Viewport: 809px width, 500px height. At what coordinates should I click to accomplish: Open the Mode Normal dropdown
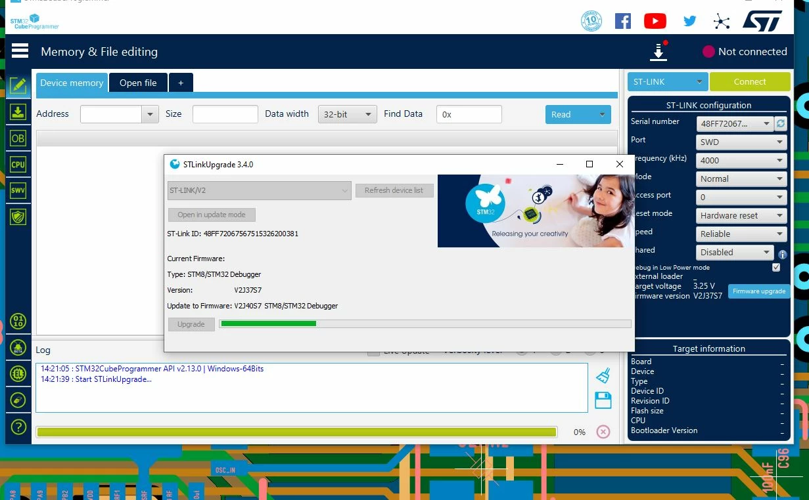(741, 178)
